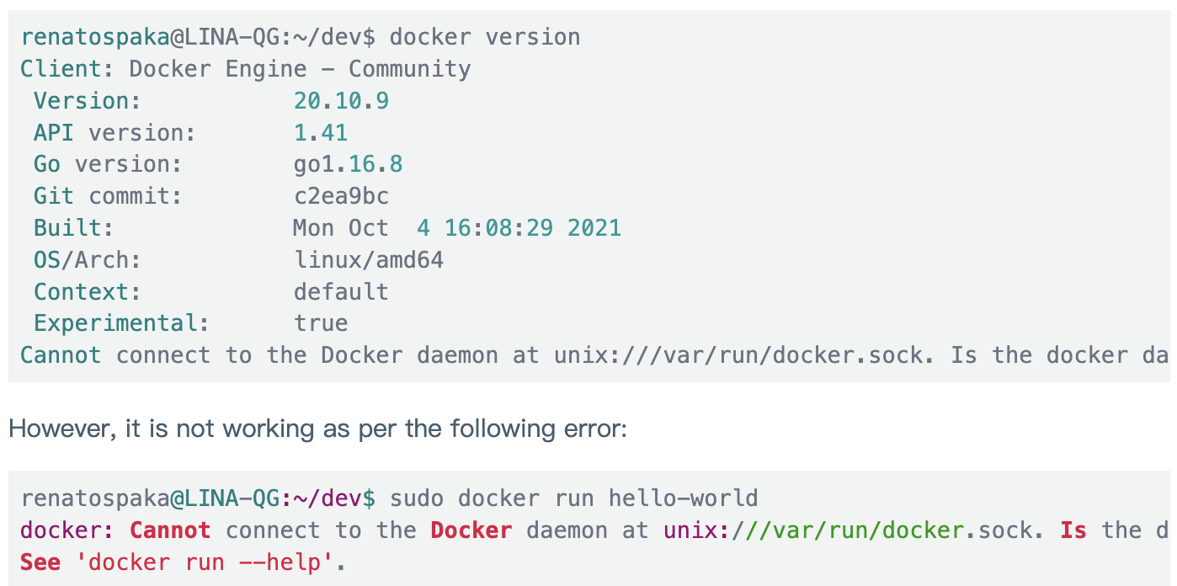
Task: Click the "See 'docker run --help'" line
Action: pyautogui.click(x=184, y=562)
